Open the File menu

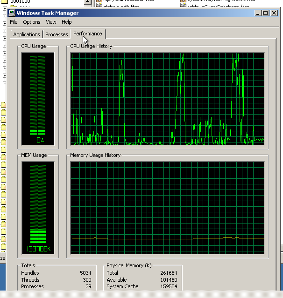tap(14, 22)
